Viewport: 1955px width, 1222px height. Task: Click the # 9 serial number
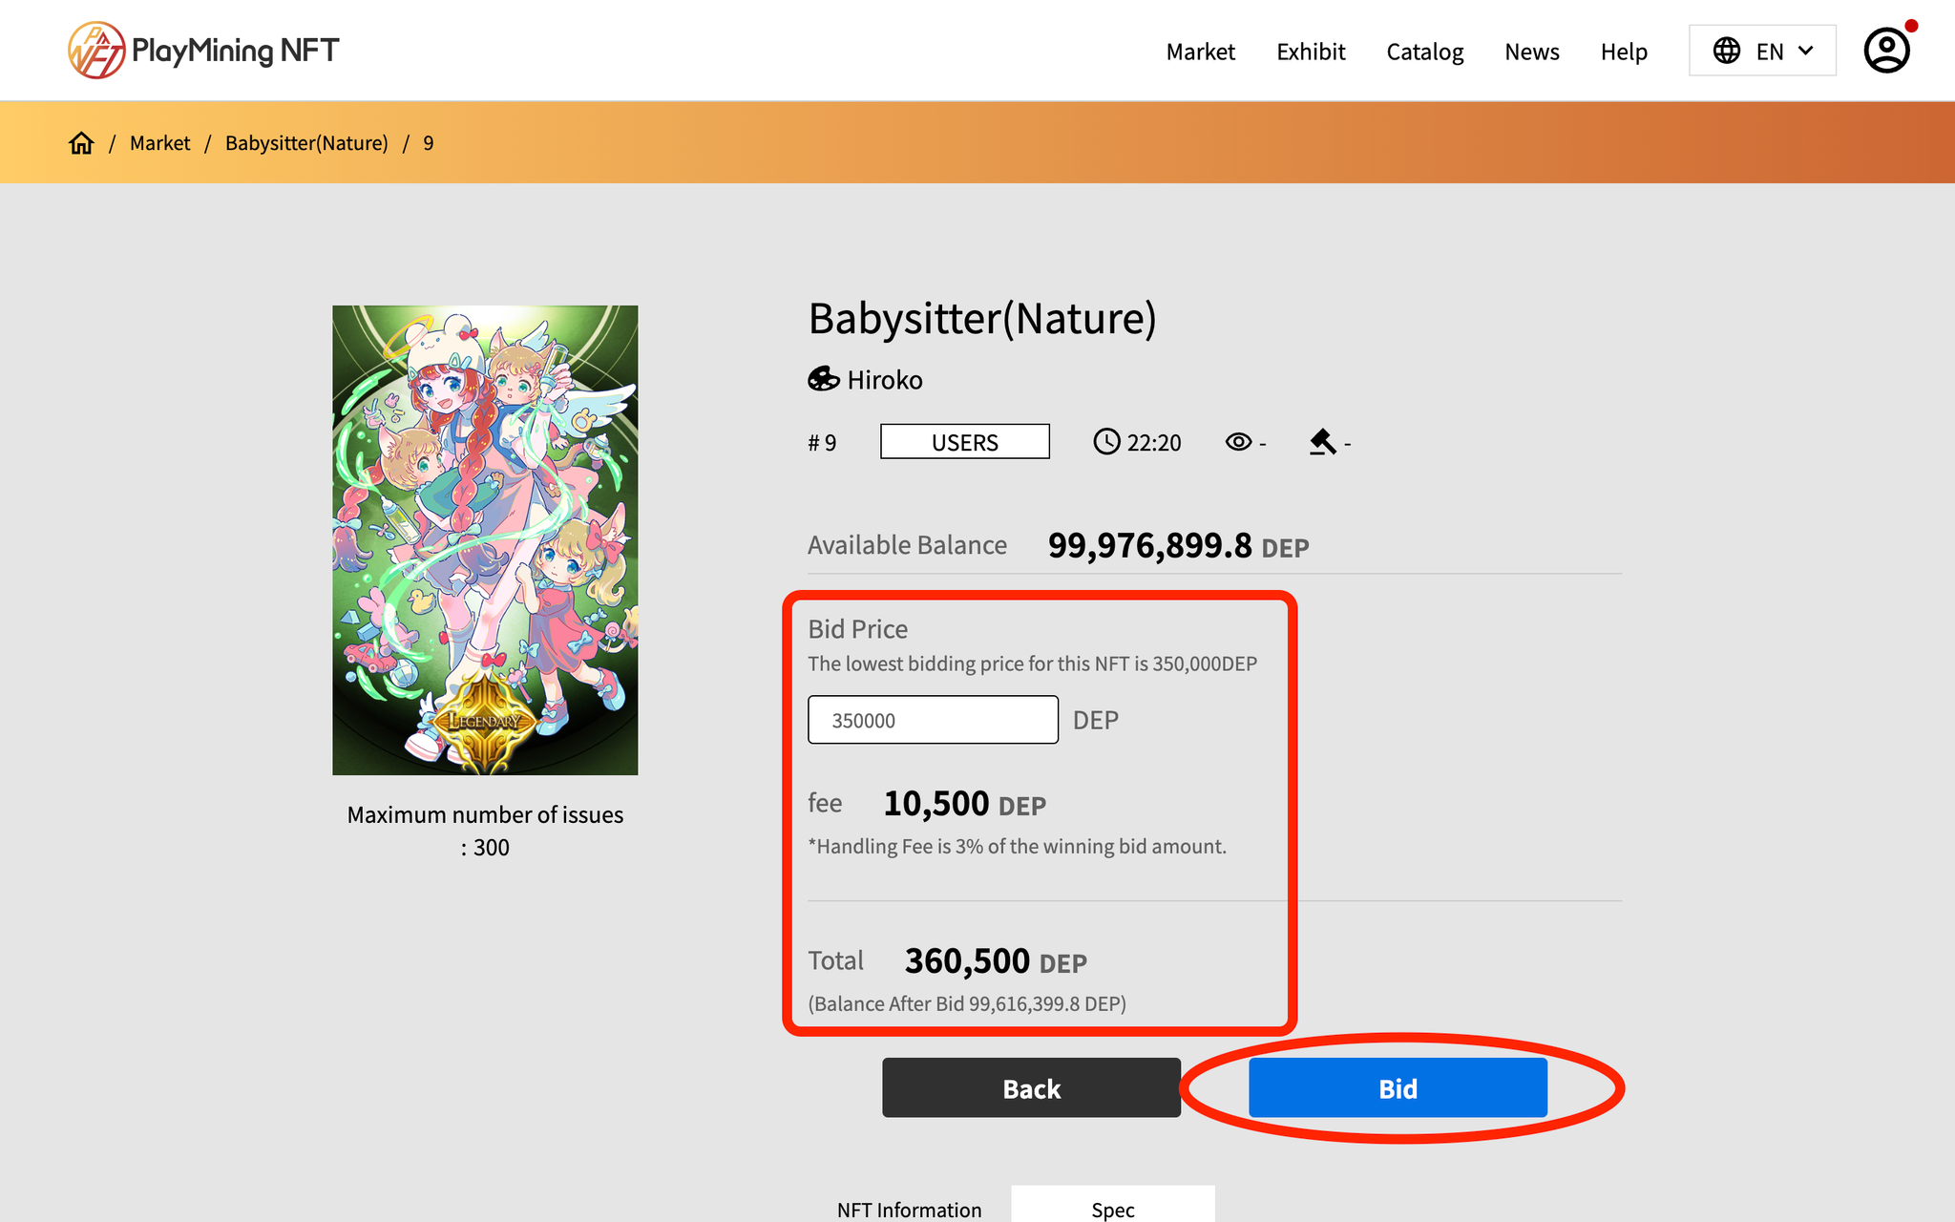coord(822,443)
